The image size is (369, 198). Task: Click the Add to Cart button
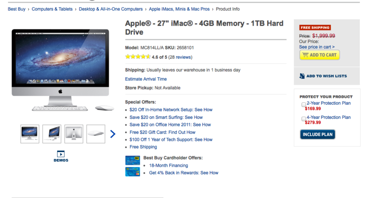coord(319,55)
